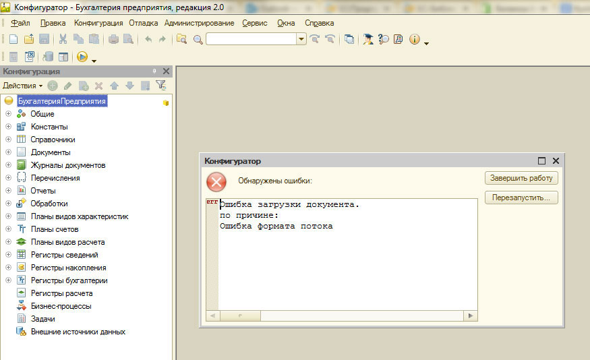Select the Бизнес-процессы tree item
Viewport: 590px width, 360px height.
pyautogui.click(x=61, y=306)
